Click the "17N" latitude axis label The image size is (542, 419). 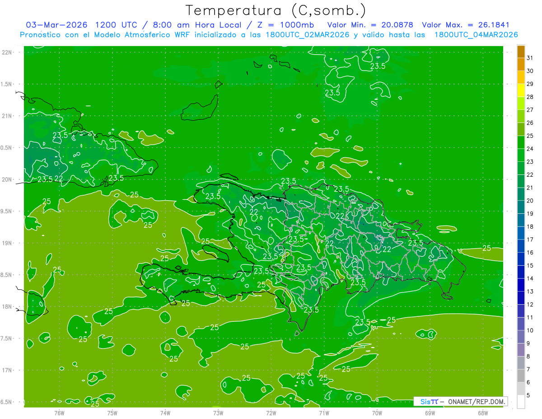tap(6, 370)
